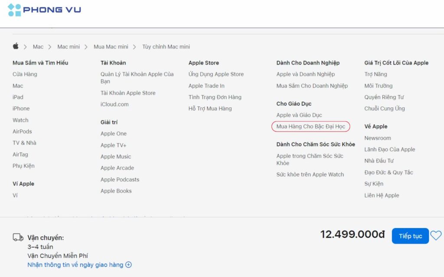Screen dimensions: 444x277
Task: Open Apple TV+ page
Action: pyautogui.click(x=113, y=145)
